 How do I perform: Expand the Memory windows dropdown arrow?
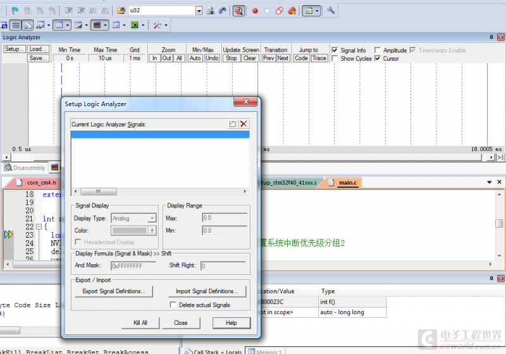(x=68, y=25)
